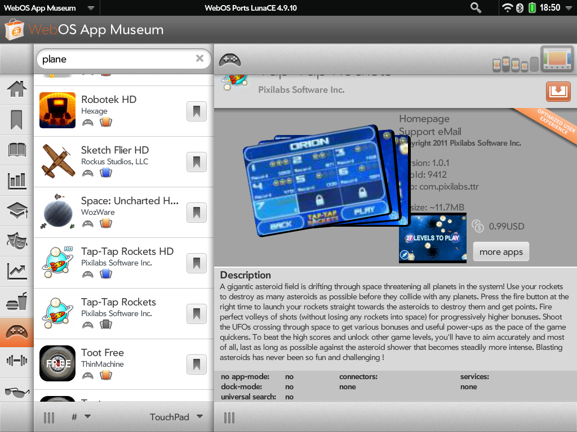Screen dimensions: 577x432
Task: Open the bookmarks icon in sidebar
Action: [16, 119]
